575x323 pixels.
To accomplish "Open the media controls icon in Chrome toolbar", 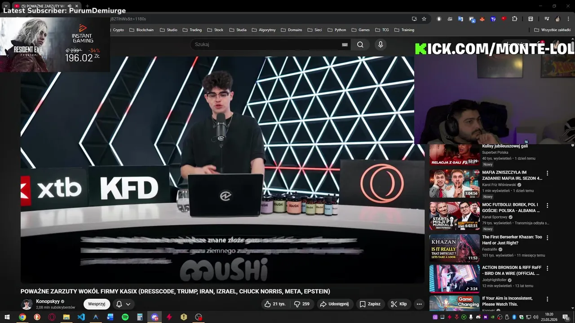I will click(547, 19).
